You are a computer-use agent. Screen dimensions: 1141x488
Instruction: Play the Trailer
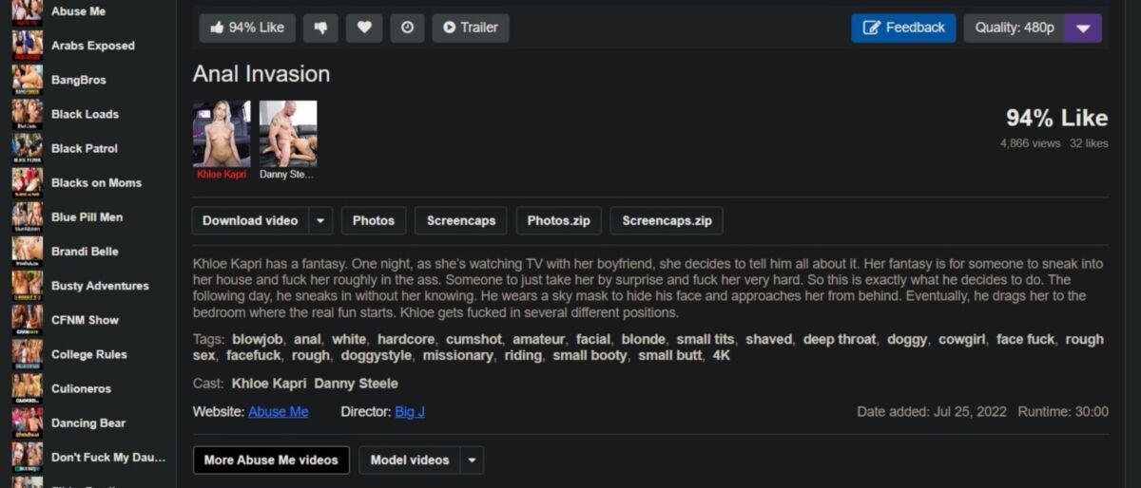[470, 28]
